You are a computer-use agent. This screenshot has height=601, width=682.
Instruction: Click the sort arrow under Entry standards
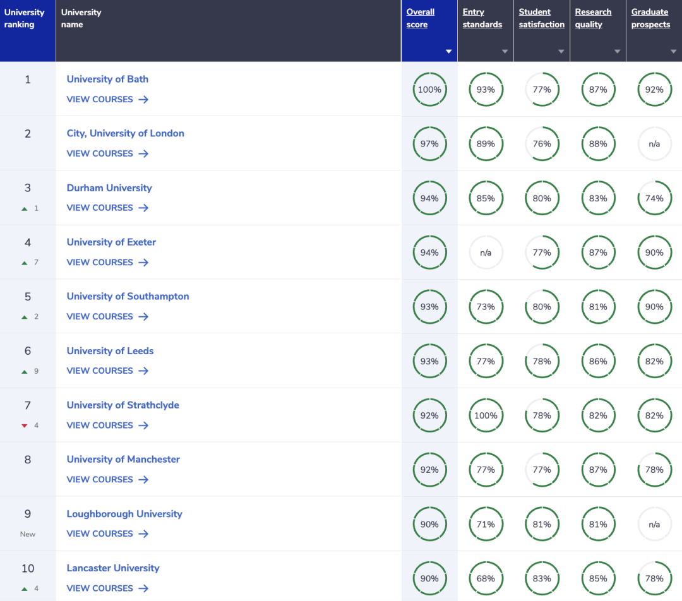505,52
